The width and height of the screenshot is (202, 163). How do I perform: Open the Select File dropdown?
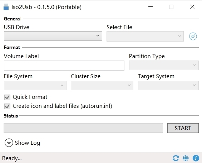pyautogui.click(x=145, y=36)
